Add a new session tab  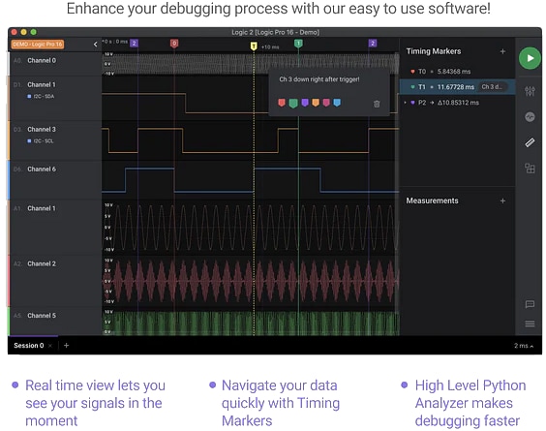pos(66,346)
